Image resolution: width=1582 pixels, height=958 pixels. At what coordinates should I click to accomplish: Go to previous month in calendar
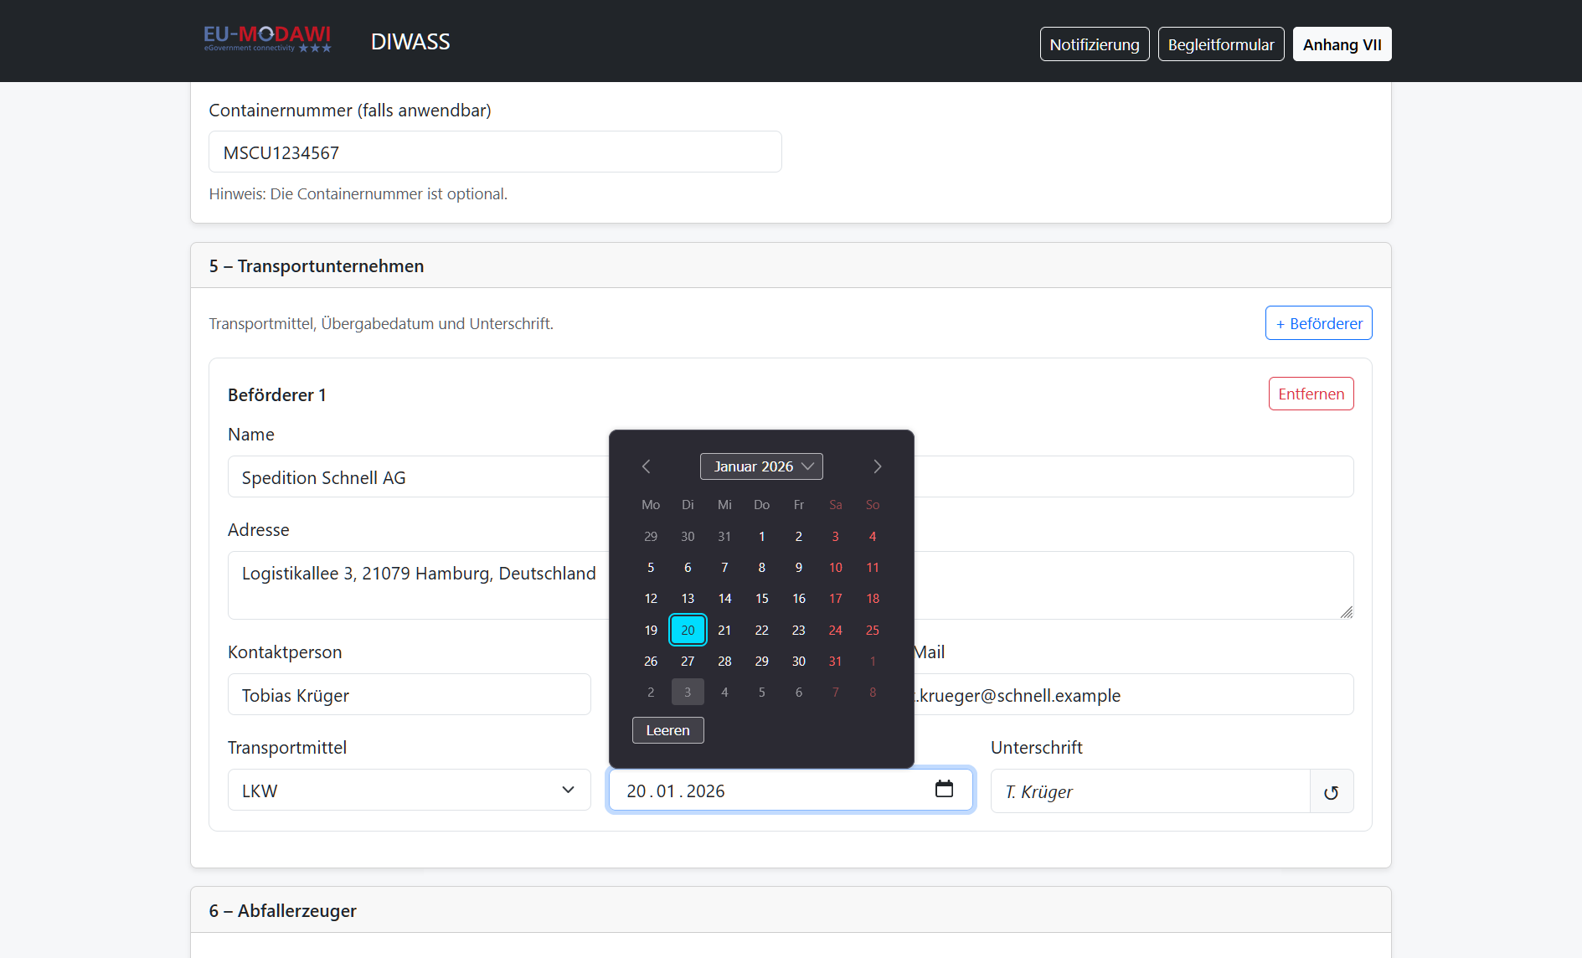coord(646,466)
